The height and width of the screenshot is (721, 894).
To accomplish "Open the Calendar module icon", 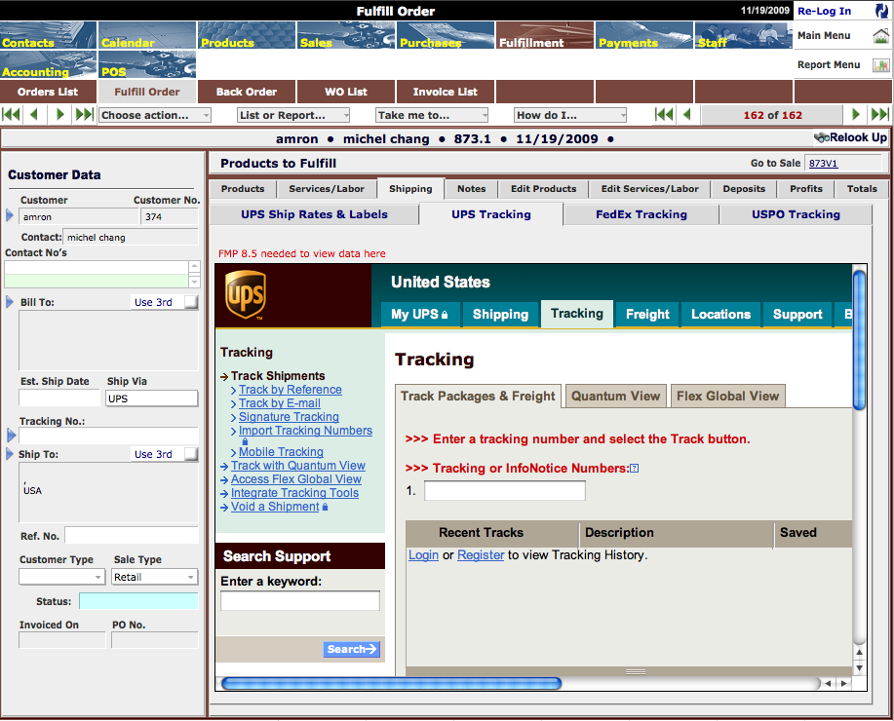I will [147, 35].
